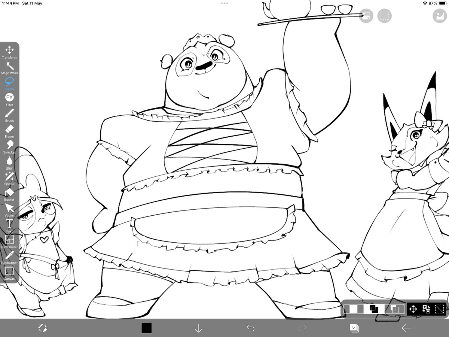Viewport: 449px width, 337px height.
Task: Tap the battery 87% status indicator
Action: pyautogui.click(x=437, y=3)
